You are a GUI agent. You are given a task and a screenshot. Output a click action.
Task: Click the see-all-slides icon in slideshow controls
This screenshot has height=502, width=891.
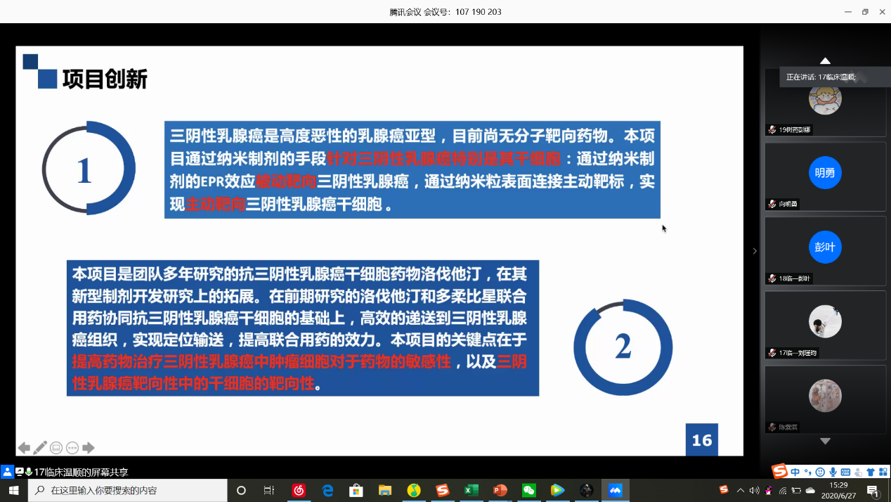(x=56, y=448)
